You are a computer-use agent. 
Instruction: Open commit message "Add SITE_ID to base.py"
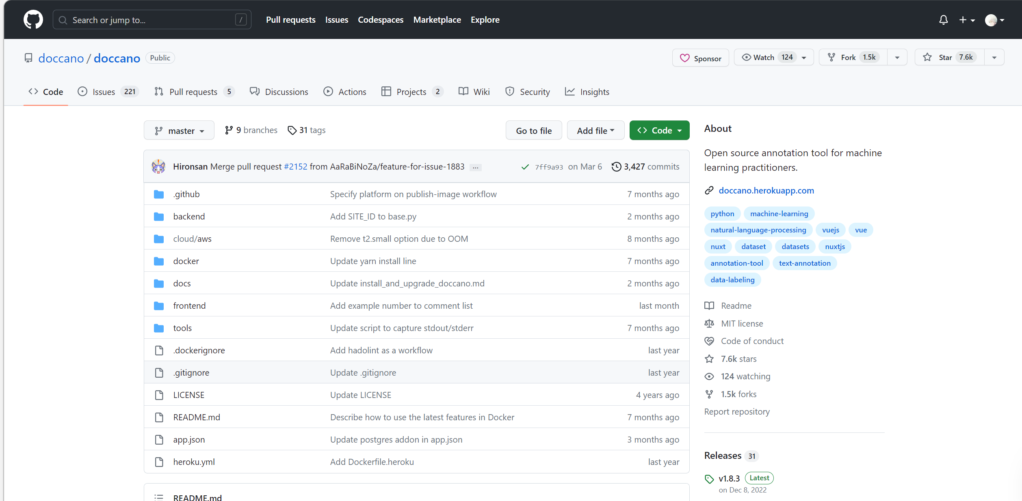[373, 217]
